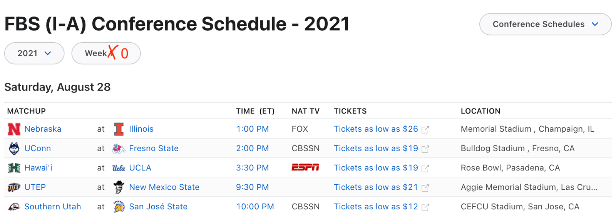
Task: Open the Fresno State team link
Action: 154,149
